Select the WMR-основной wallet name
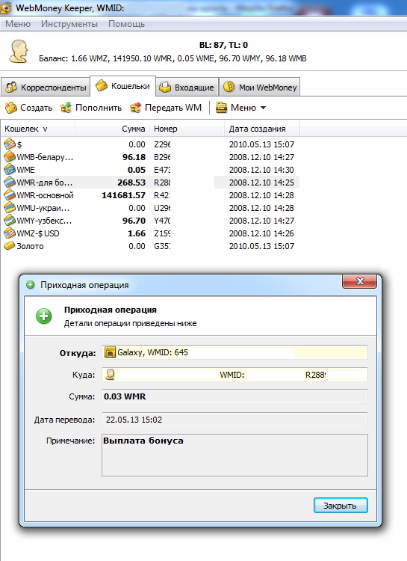This screenshot has width=407, height=561. pyautogui.click(x=45, y=195)
